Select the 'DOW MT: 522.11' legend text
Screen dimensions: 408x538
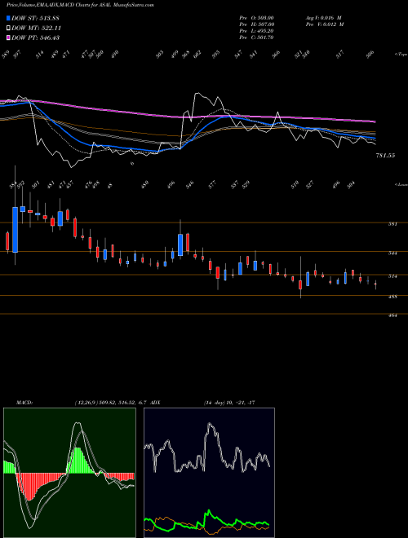37,29
